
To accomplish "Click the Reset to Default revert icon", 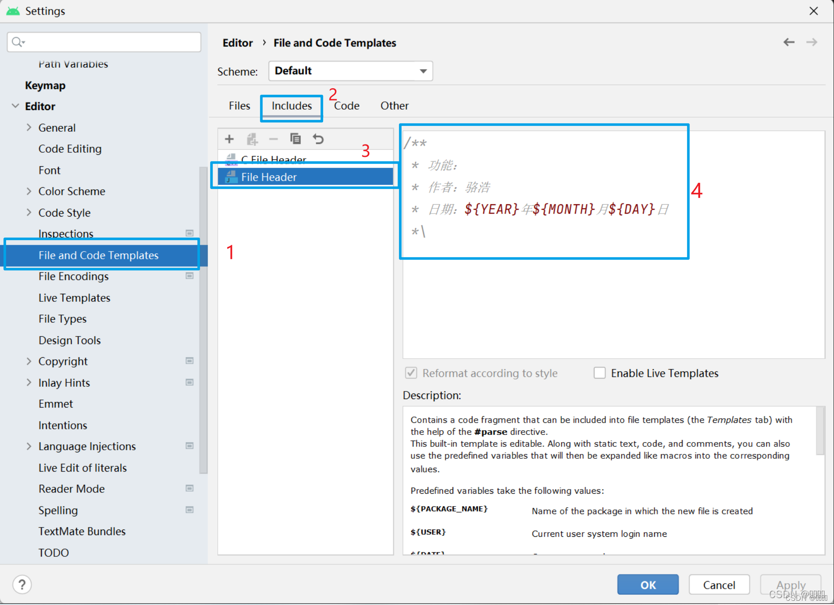I will (x=318, y=139).
